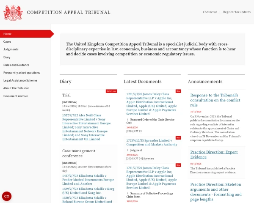Open Spreadex Limited v CMA case link
Image resolution: width=254 pixels, height=203 pixels.
pos(152,143)
